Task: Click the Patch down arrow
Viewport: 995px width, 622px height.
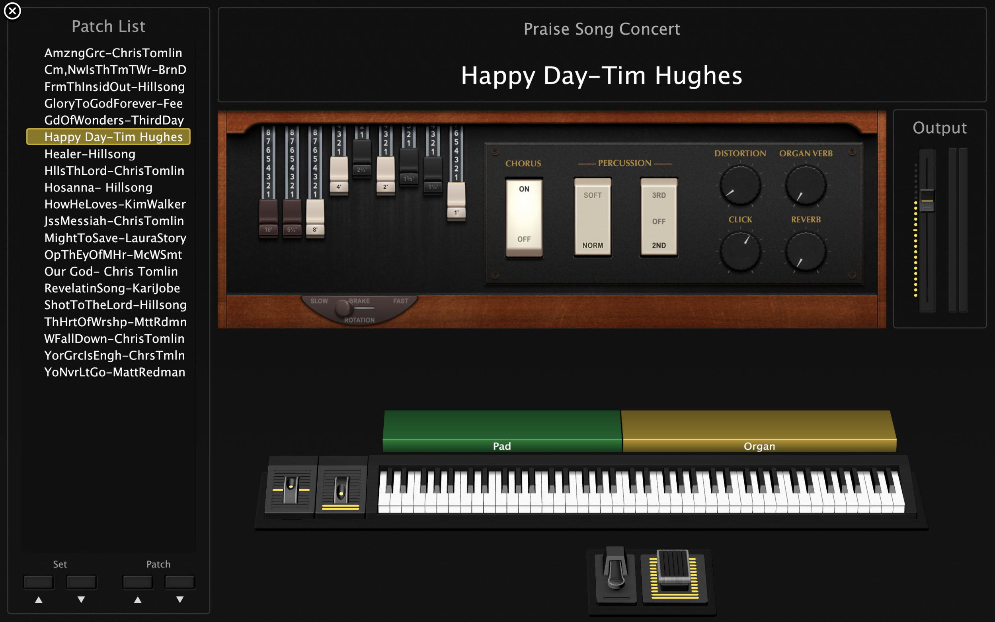Action: pos(180,600)
